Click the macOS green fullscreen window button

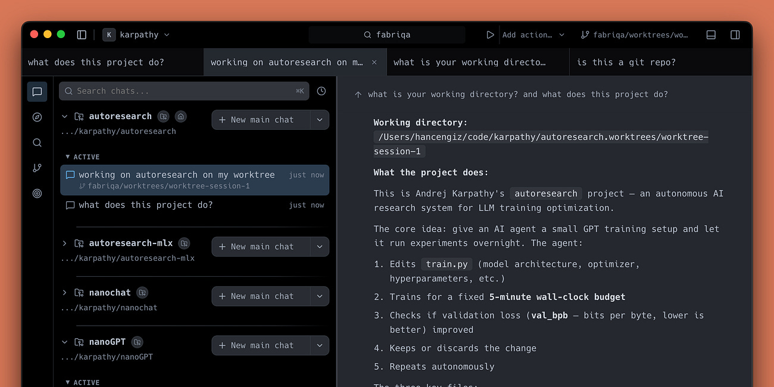[x=61, y=35]
